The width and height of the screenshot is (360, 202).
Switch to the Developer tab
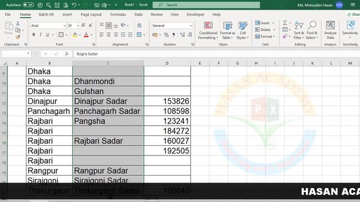pos(195,15)
